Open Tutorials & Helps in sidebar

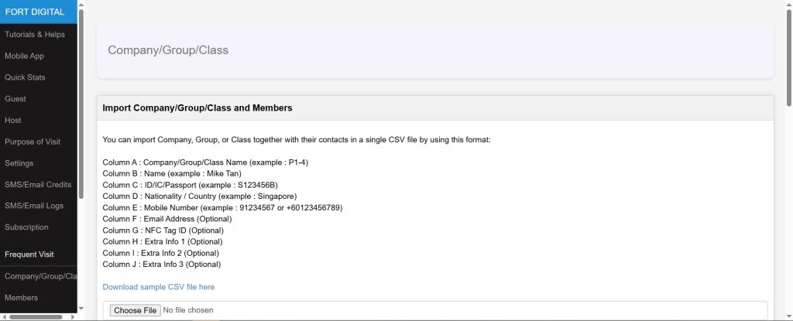pos(35,34)
